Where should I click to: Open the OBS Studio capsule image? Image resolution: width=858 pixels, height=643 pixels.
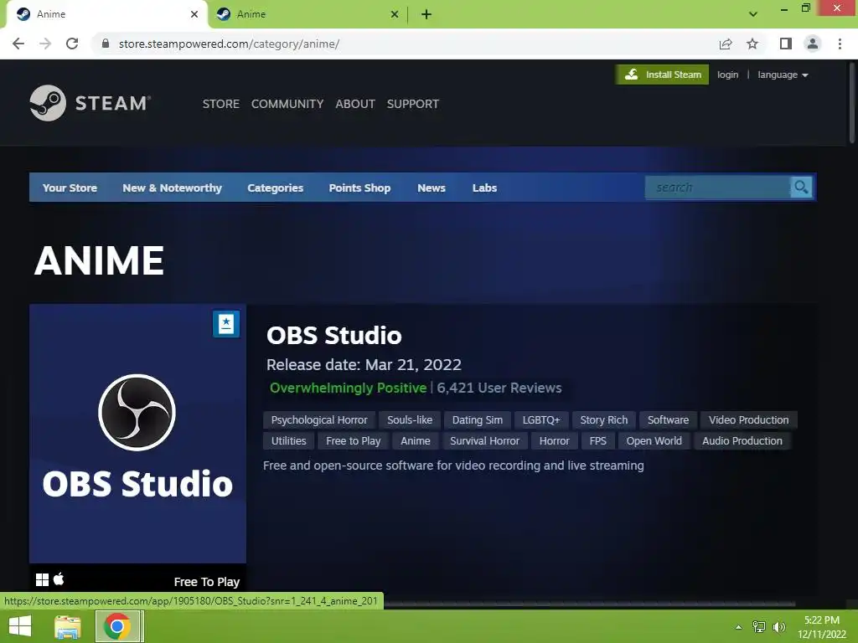[137, 433]
